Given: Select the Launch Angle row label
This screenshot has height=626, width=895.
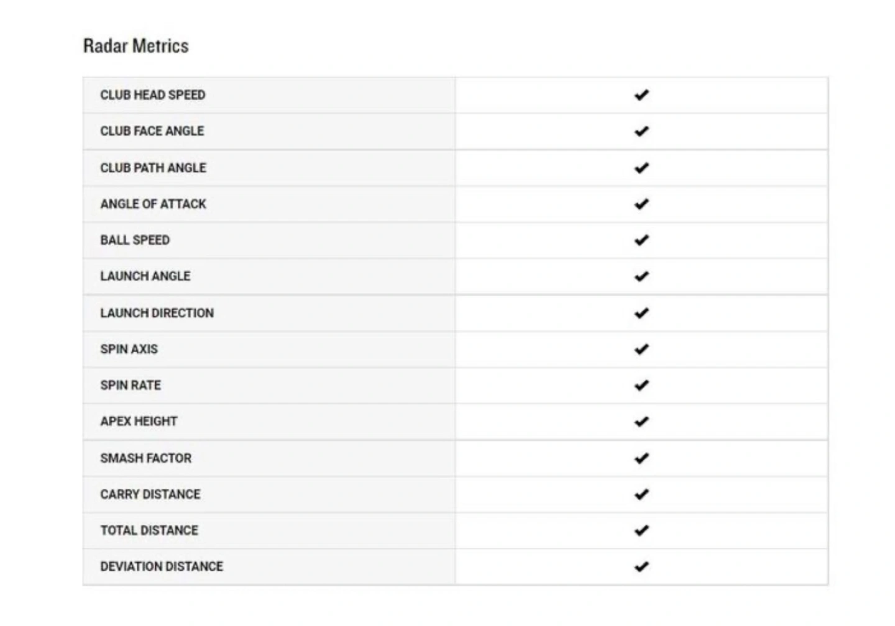Looking at the screenshot, I should tap(145, 276).
